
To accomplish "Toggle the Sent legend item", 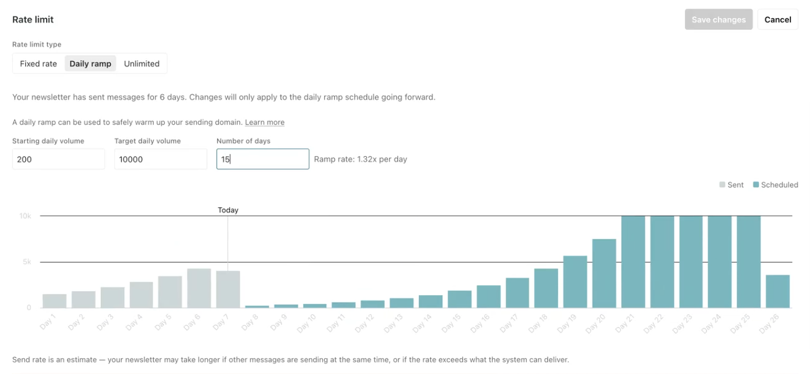I will coord(731,184).
